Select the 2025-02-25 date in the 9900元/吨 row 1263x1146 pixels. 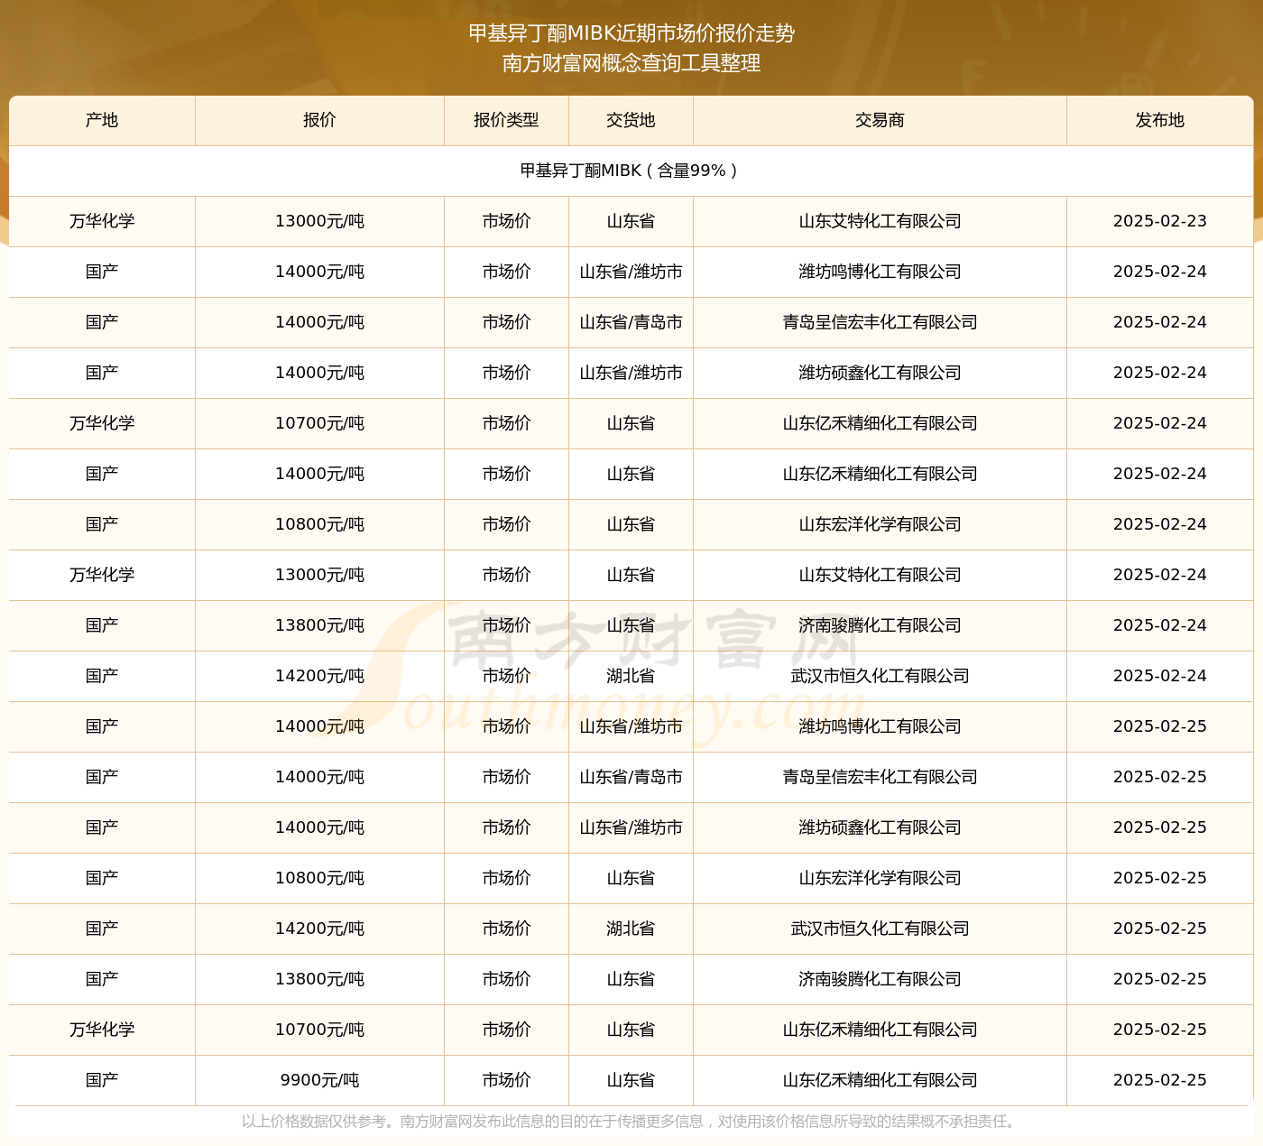pos(1160,1080)
